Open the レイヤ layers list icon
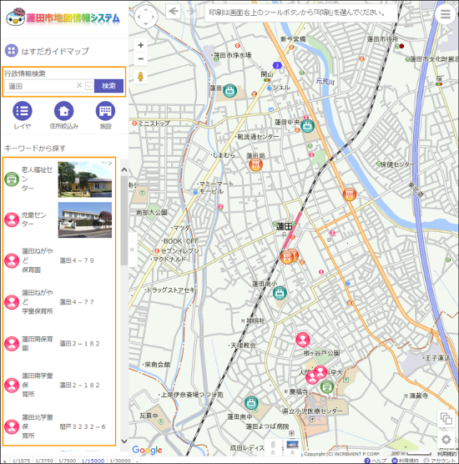The height and width of the screenshot is (464, 459). [23, 111]
